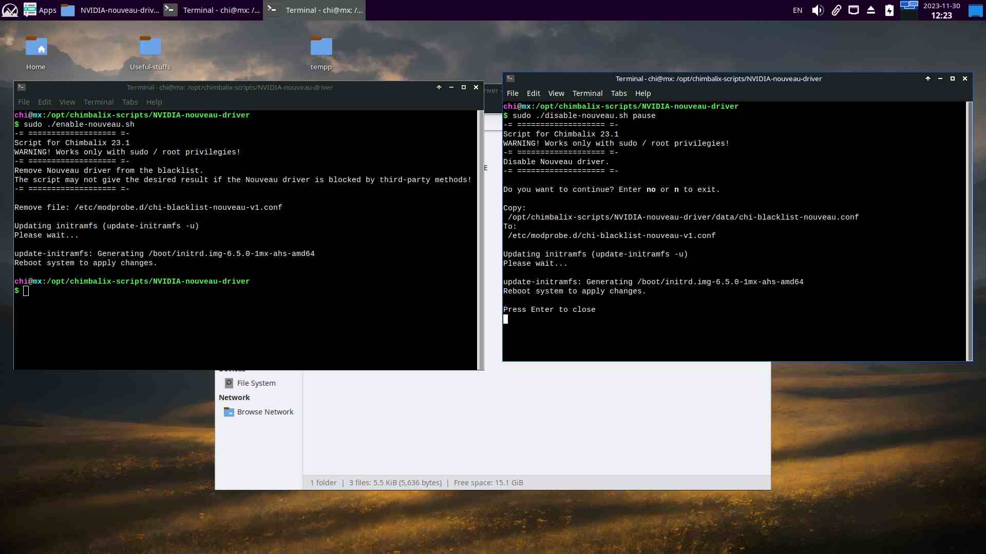
Task: Click the eject removable media tray icon
Action: click(871, 10)
